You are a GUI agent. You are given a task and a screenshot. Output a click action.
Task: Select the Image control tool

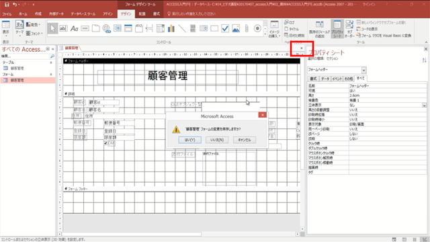coord(236,28)
